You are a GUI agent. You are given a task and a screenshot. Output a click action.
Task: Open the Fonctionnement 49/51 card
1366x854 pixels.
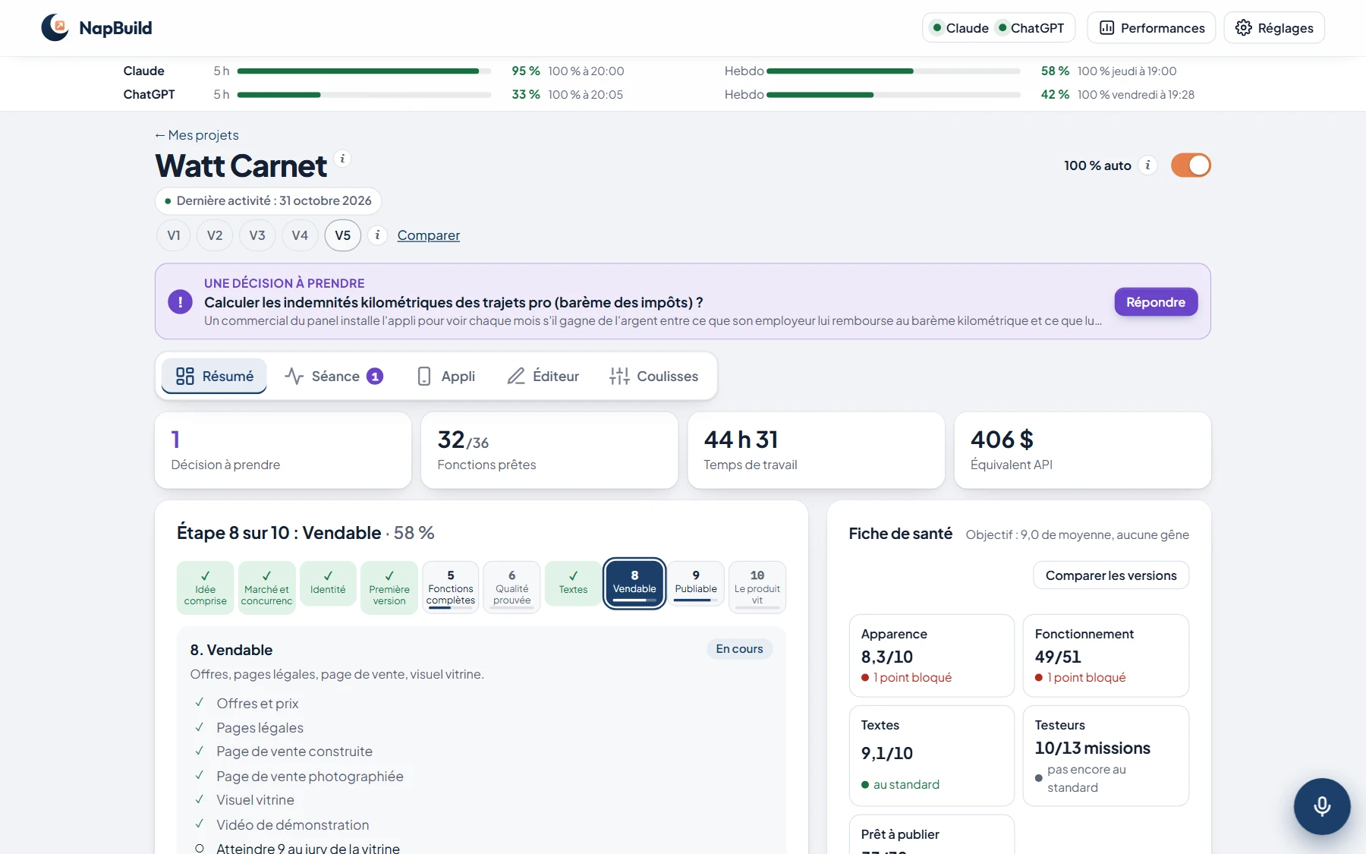[x=1106, y=656]
